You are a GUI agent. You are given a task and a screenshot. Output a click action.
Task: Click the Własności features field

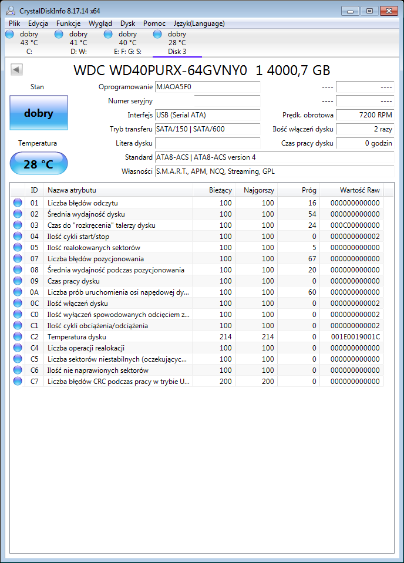(275, 171)
